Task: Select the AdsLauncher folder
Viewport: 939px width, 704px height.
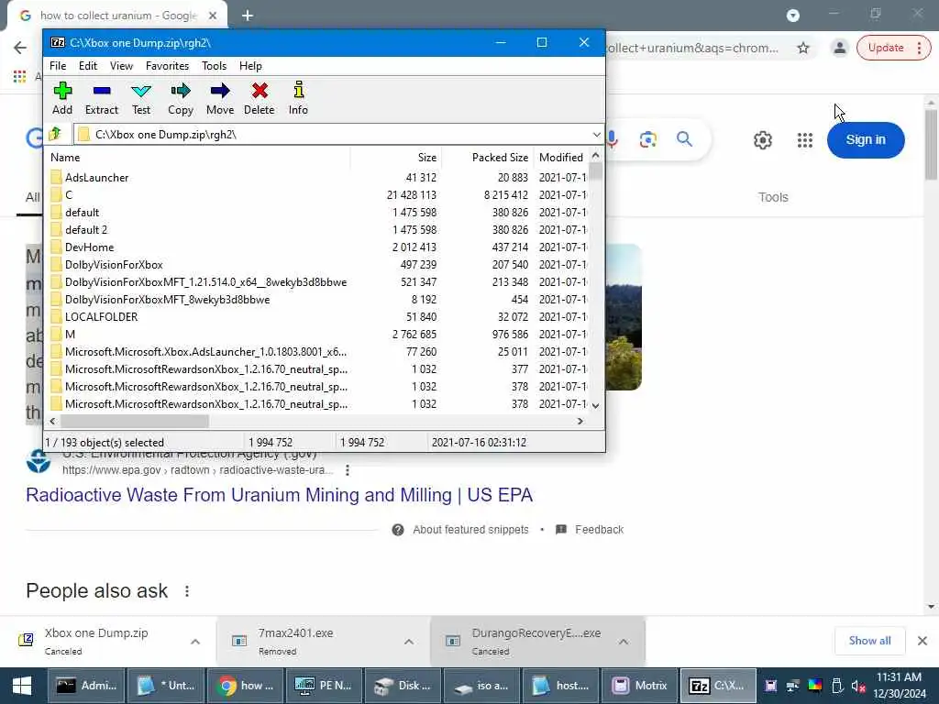Action: 96,177
